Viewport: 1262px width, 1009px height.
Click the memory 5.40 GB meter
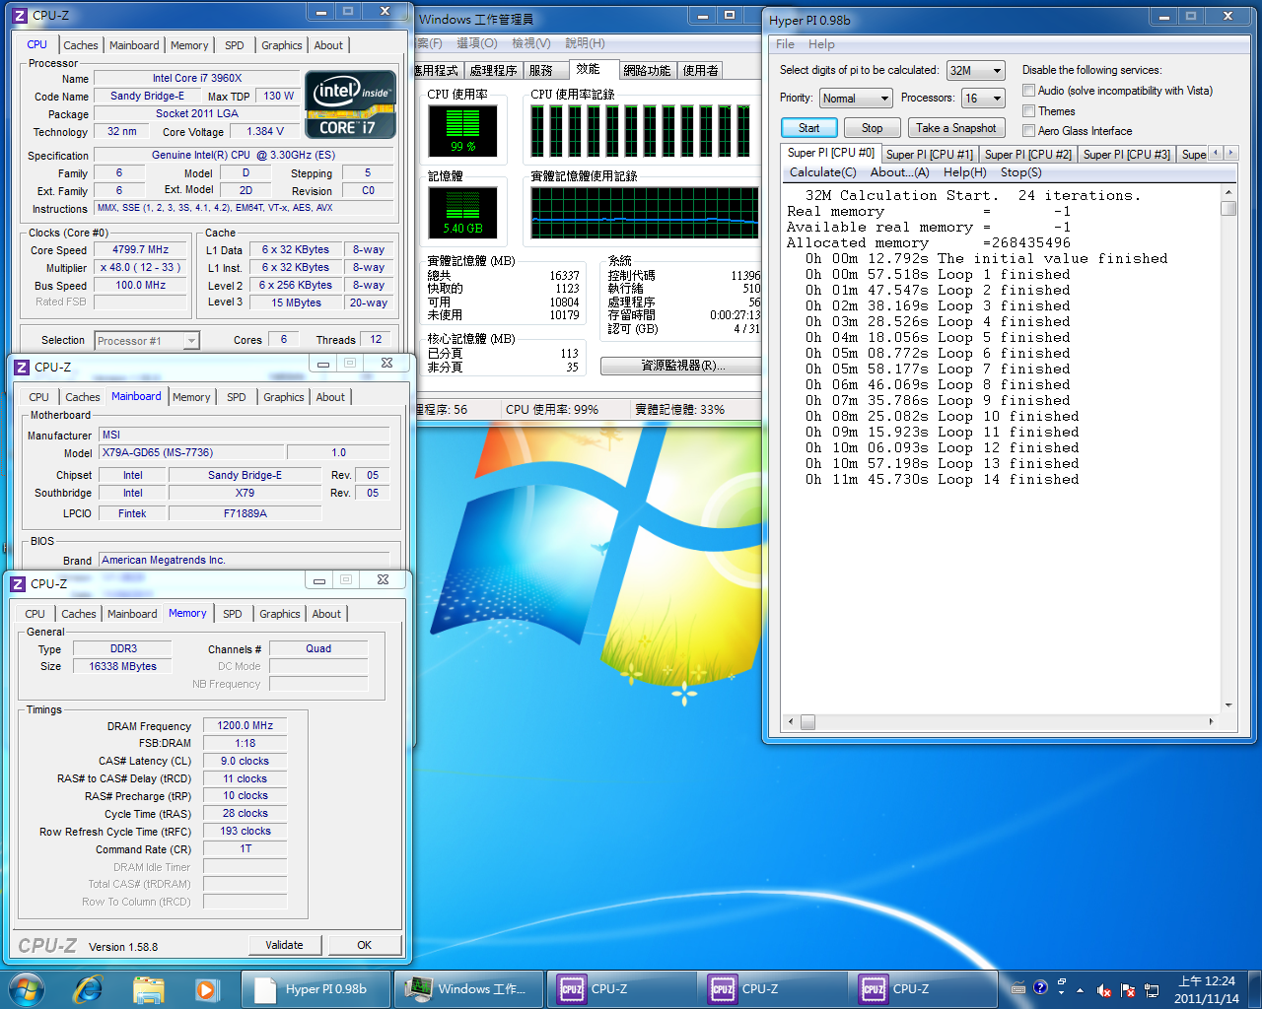[x=463, y=212]
